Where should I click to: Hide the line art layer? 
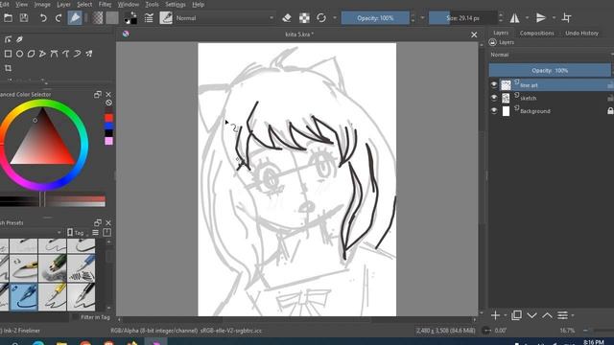(x=494, y=84)
